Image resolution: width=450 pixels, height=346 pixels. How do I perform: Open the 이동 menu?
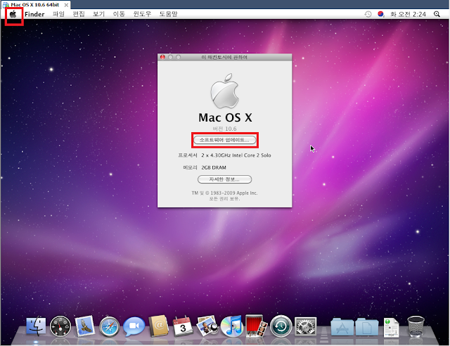click(x=119, y=14)
